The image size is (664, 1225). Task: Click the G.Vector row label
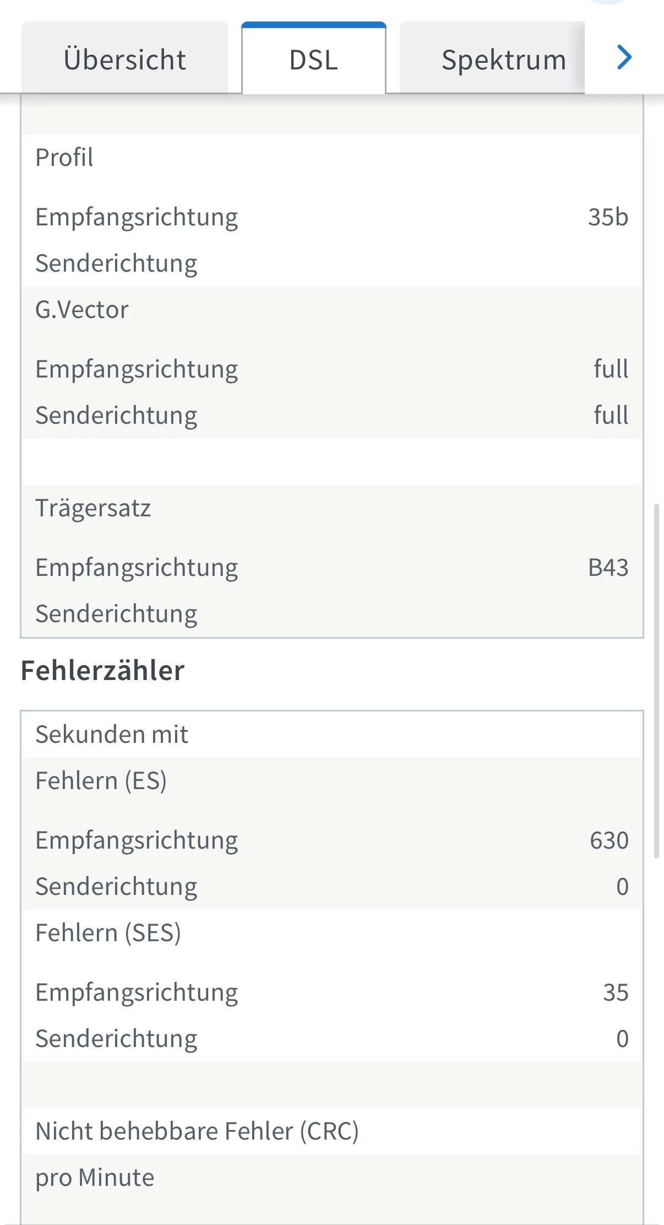pos(82,310)
